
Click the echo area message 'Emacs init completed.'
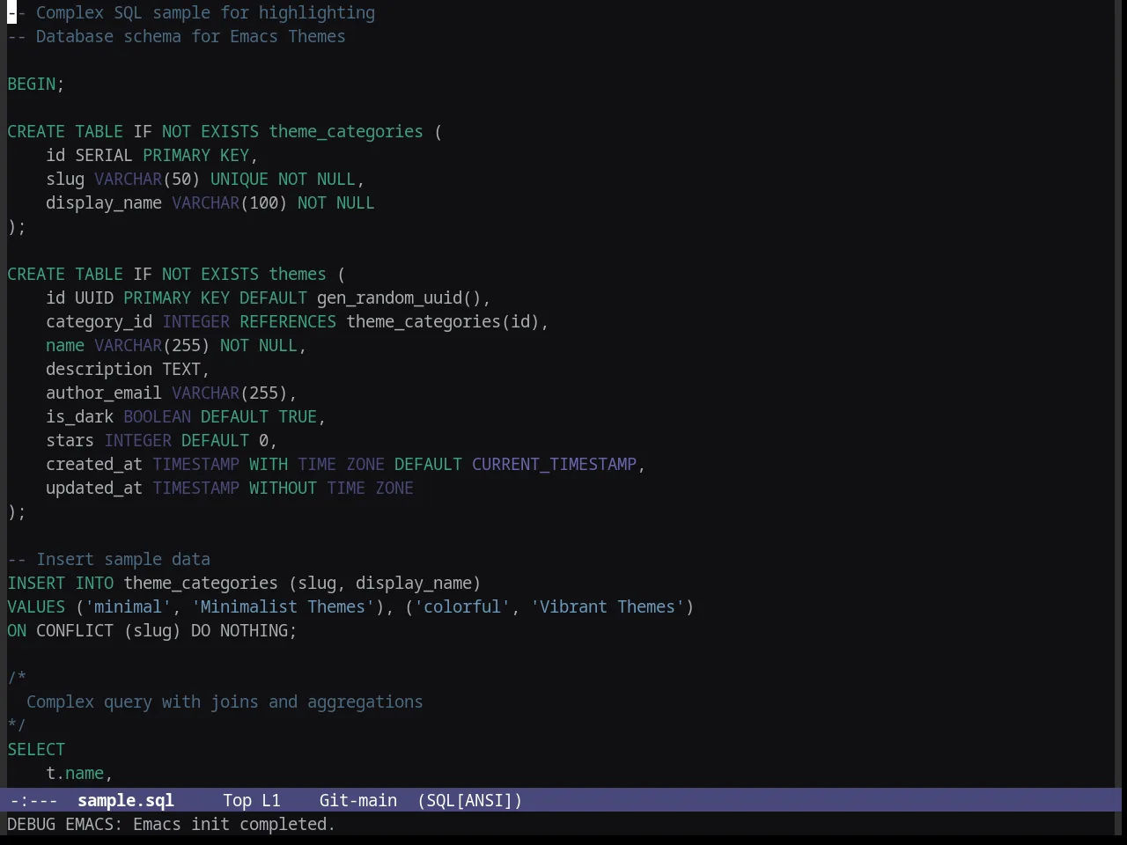234,824
